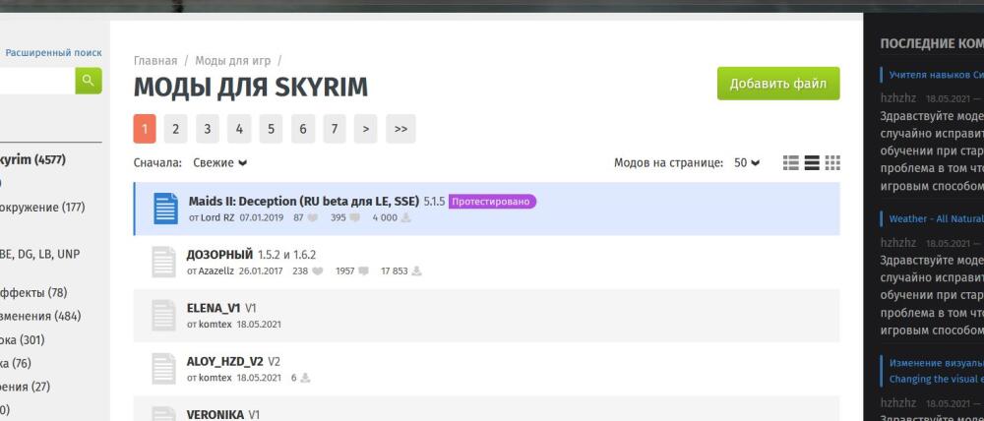Screen dimensions: 984x421
Task: Jump to last page using >> button
Action: click(x=401, y=129)
